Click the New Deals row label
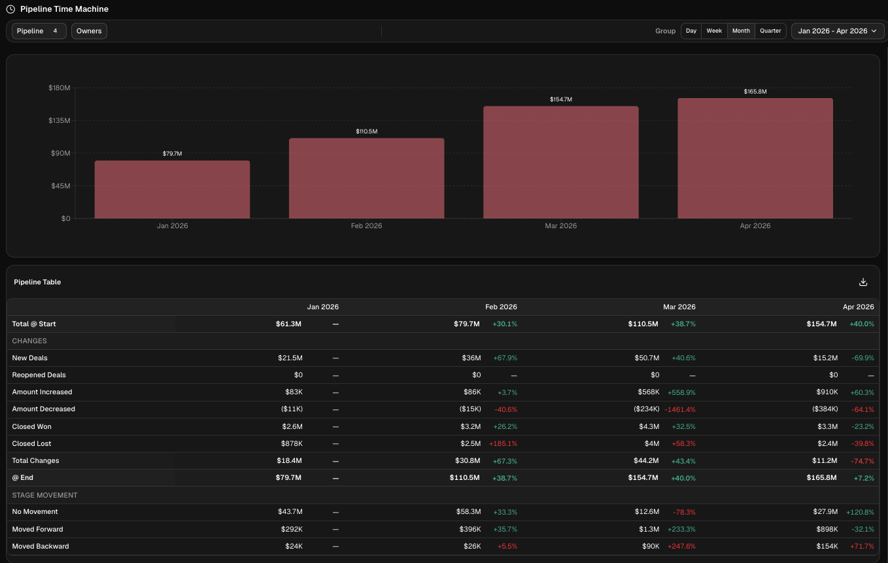Screen dimensions: 888x563 point(29,358)
